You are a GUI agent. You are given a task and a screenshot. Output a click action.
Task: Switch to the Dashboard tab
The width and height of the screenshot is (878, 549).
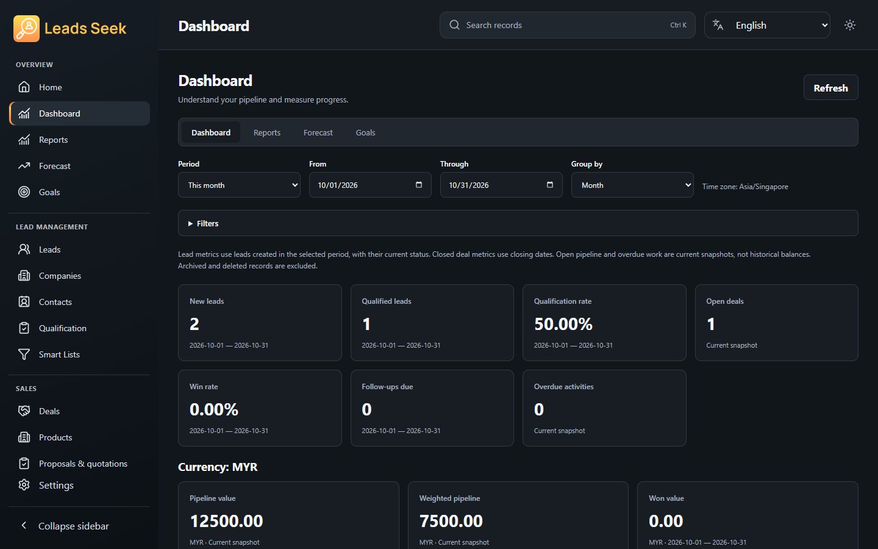(211, 132)
